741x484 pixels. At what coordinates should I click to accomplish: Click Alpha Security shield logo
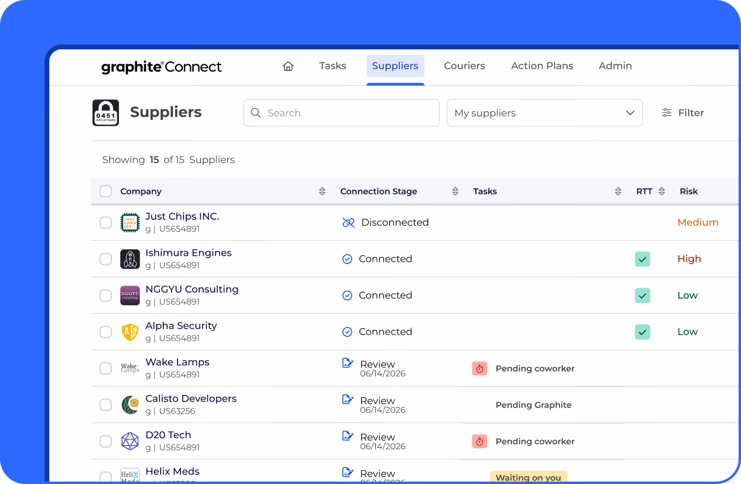coord(130,332)
